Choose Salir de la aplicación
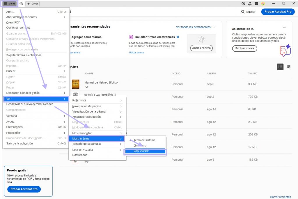Viewport: 298px width, 199px height. [x=36, y=144]
